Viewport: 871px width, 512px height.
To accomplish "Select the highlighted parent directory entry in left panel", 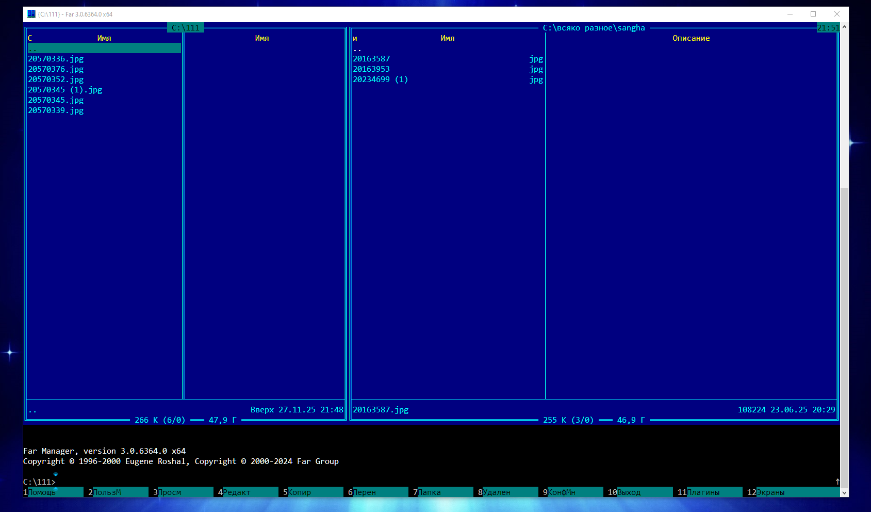I will [104, 49].
